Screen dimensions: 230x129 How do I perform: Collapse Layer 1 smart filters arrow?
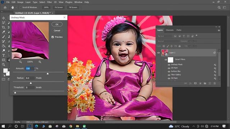tap(217, 53)
